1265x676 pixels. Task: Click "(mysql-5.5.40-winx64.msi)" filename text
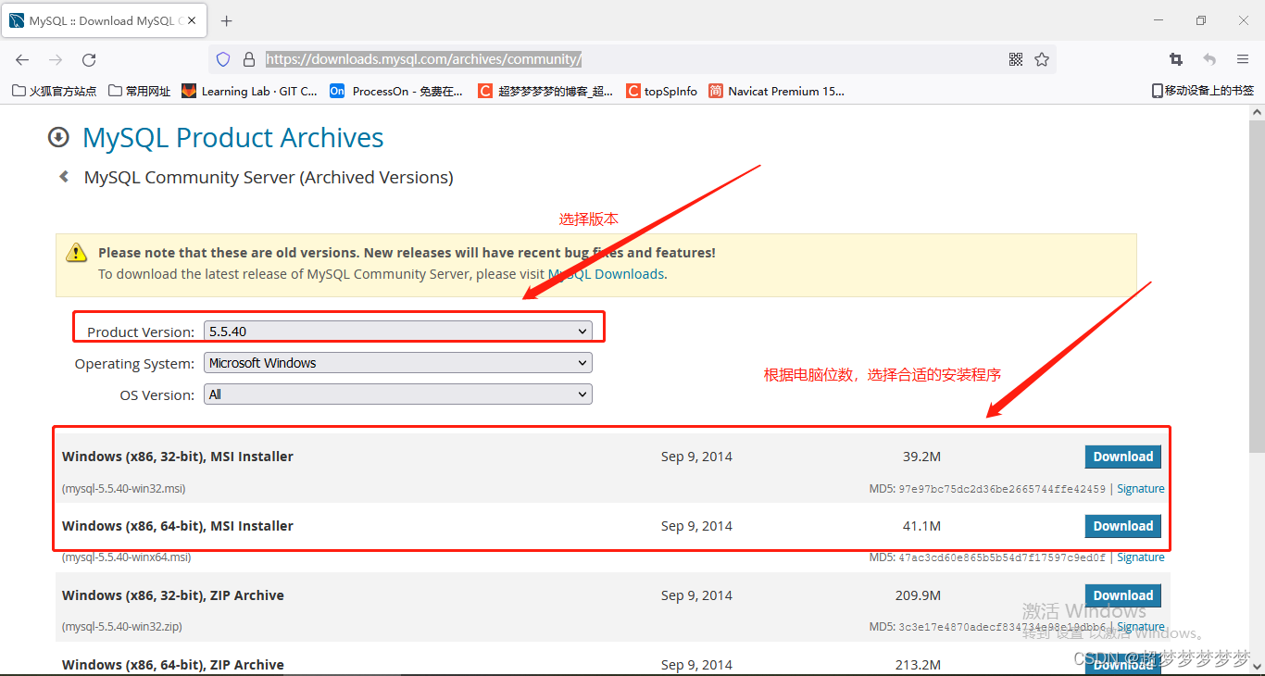point(127,557)
